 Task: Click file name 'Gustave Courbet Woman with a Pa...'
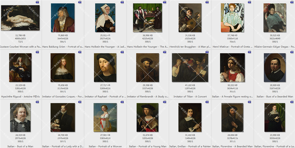coord(20,47)
